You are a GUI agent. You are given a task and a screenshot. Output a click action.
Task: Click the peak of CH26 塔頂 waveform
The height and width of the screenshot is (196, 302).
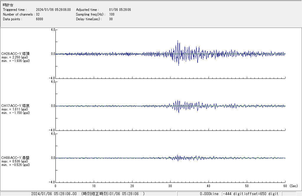click(x=178, y=41)
